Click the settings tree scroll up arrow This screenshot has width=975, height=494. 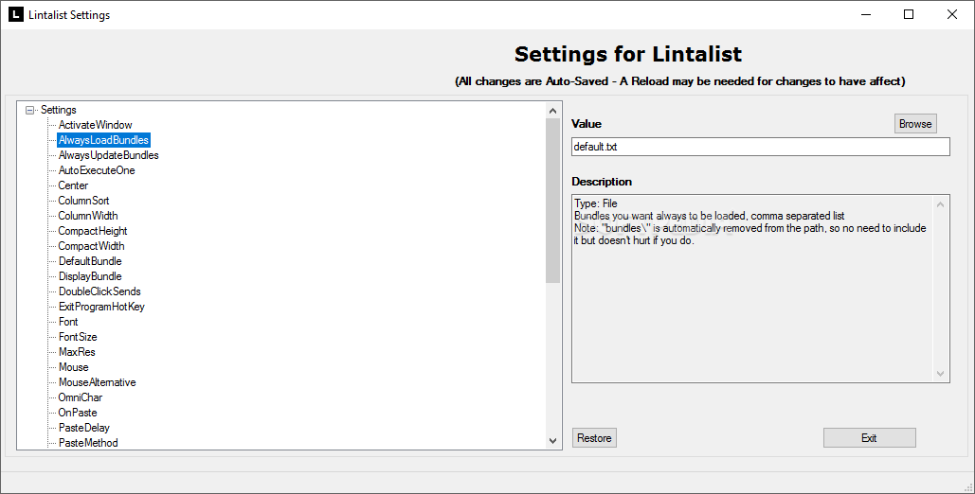tap(552, 111)
